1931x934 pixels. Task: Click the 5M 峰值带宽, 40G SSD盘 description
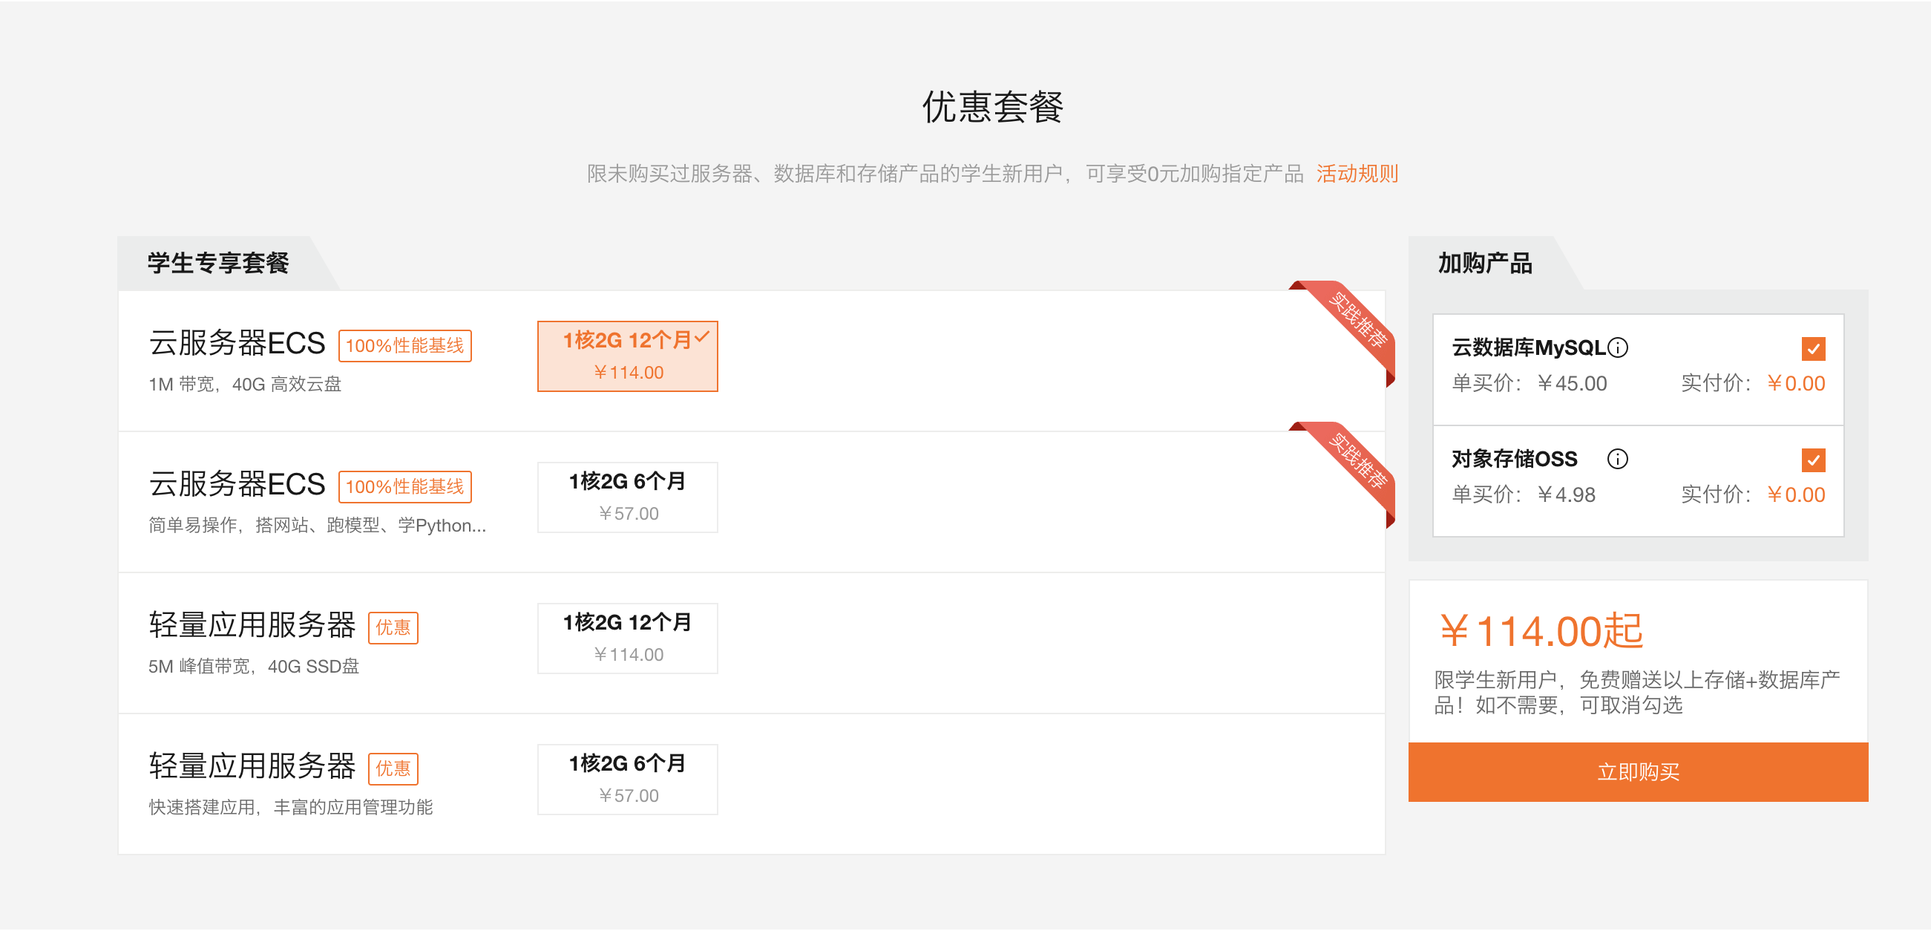click(253, 667)
